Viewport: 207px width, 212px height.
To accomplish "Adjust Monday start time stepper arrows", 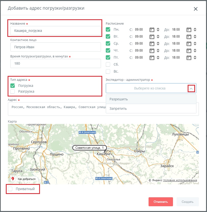I will [x=158, y=30].
